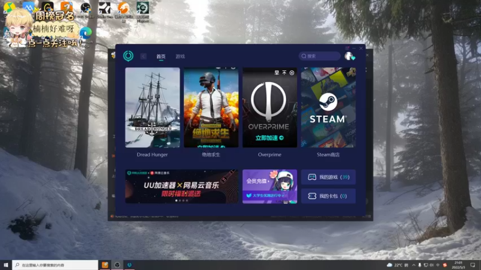Switch to UU accelerator in taskbar
Screen dimensions: 481x270
[129, 265]
